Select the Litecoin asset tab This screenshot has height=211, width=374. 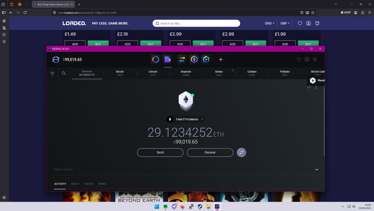[153, 73]
